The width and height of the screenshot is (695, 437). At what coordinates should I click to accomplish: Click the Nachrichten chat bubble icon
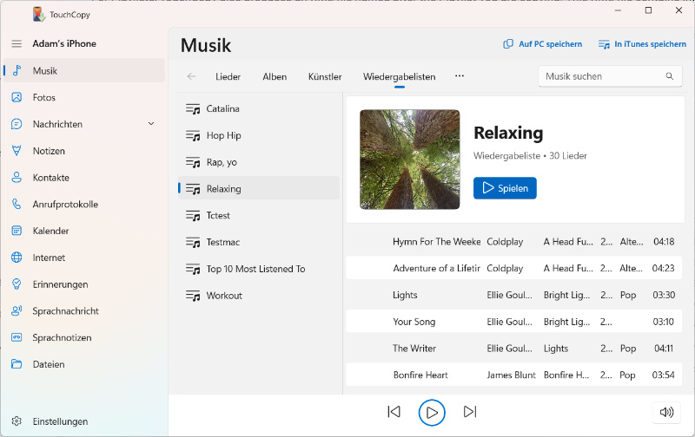click(17, 124)
